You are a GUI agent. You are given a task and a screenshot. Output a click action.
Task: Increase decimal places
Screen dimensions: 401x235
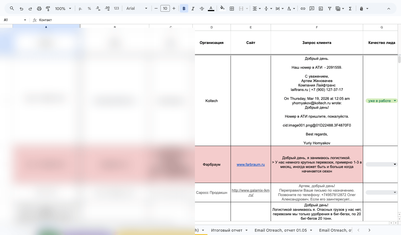[x=107, y=9]
